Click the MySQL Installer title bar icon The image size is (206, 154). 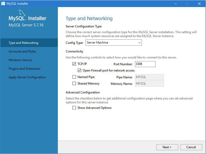[3, 4]
